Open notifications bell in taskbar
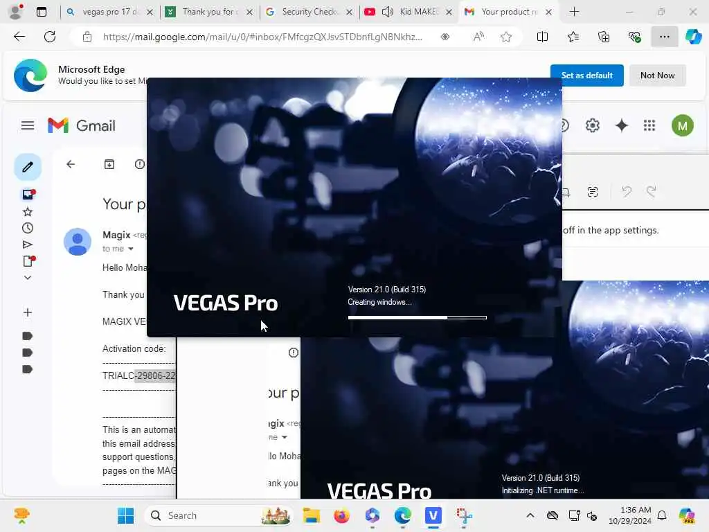Viewport: 709px width, 532px height. (x=661, y=515)
